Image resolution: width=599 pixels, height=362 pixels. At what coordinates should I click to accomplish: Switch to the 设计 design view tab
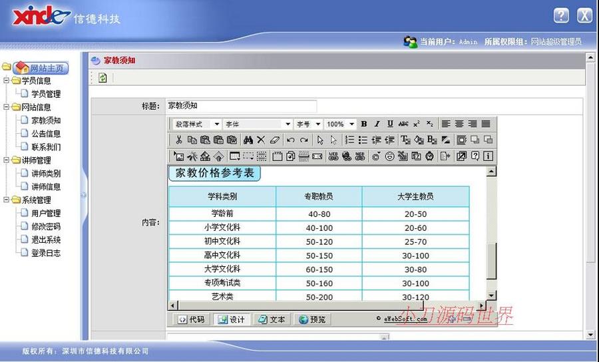[231, 319]
